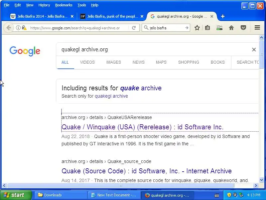Open the File menu

click(x=7, y=5)
